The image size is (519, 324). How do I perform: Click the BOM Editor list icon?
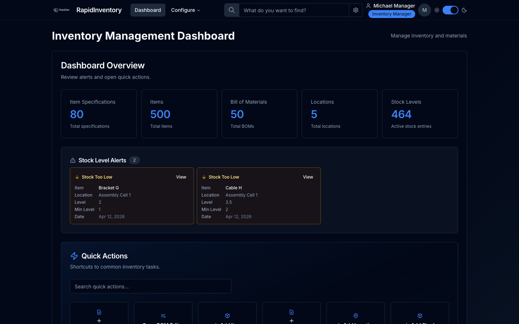163,316
